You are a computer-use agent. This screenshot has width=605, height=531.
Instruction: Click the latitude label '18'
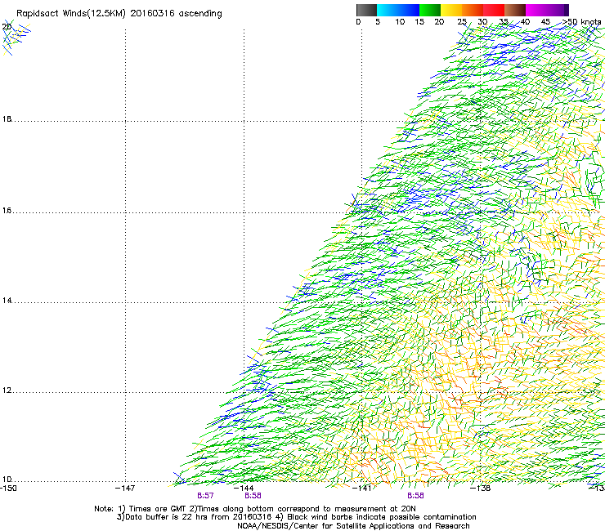[7, 118]
